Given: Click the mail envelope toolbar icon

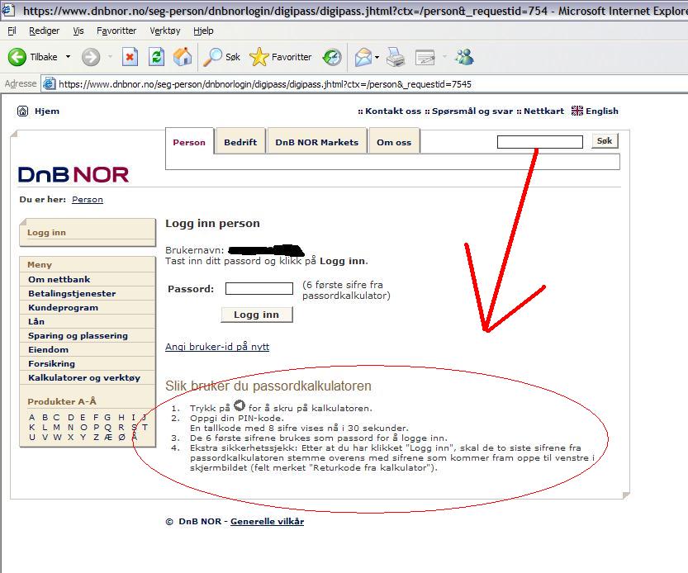Looking at the screenshot, I should (x=363, y=57).
